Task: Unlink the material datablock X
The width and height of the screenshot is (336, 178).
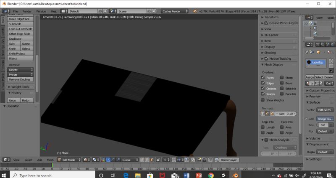Action: [x=321, y=83]
